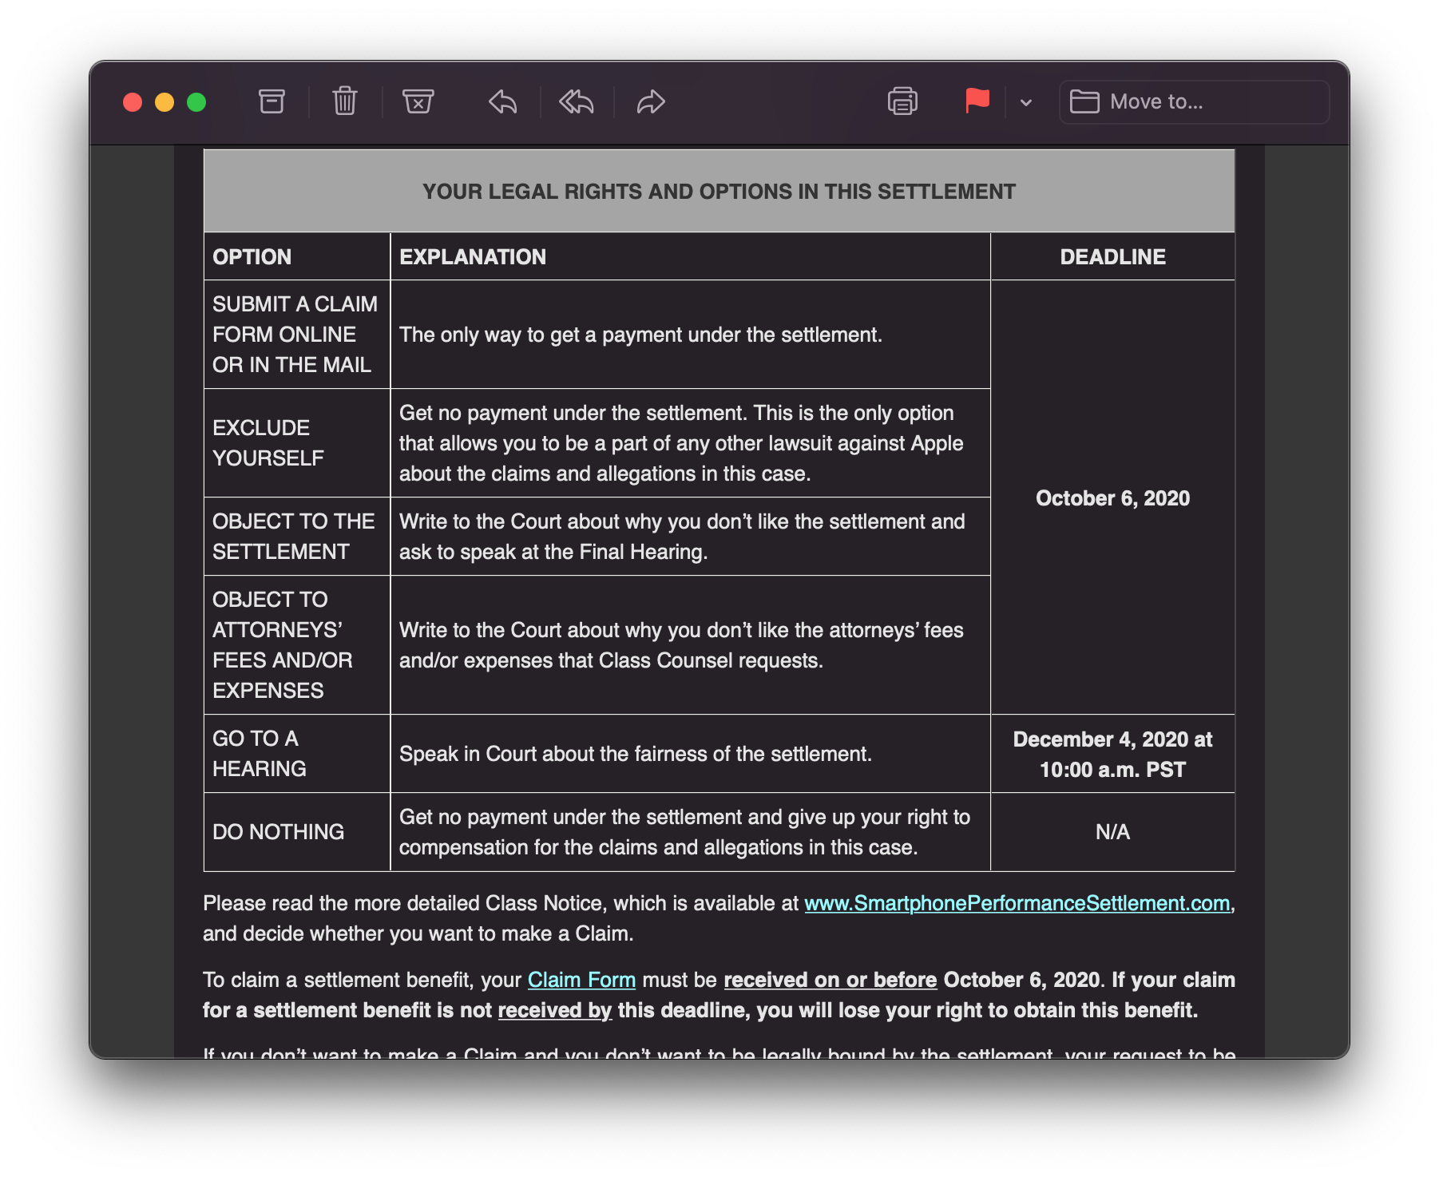The image size is (1439, 1177).
Task: Toggle the red flag on this message
Action: [977, 101]
